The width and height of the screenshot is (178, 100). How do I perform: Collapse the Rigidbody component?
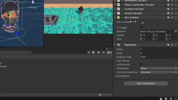point(115,45)
